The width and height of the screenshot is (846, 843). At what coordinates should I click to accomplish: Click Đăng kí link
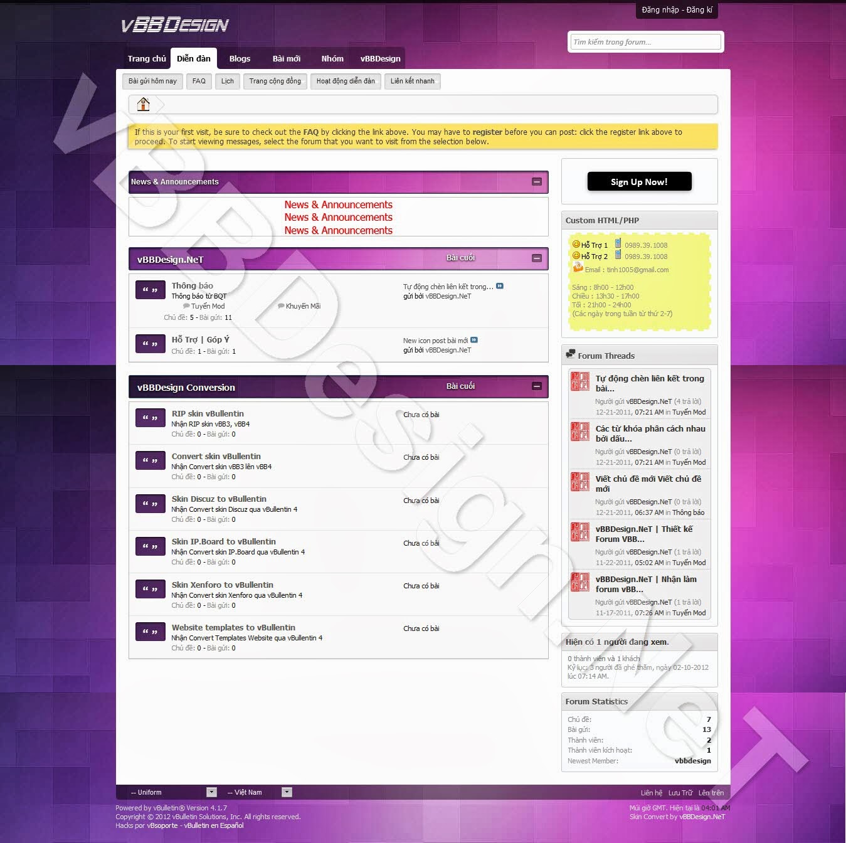[700, 9]
